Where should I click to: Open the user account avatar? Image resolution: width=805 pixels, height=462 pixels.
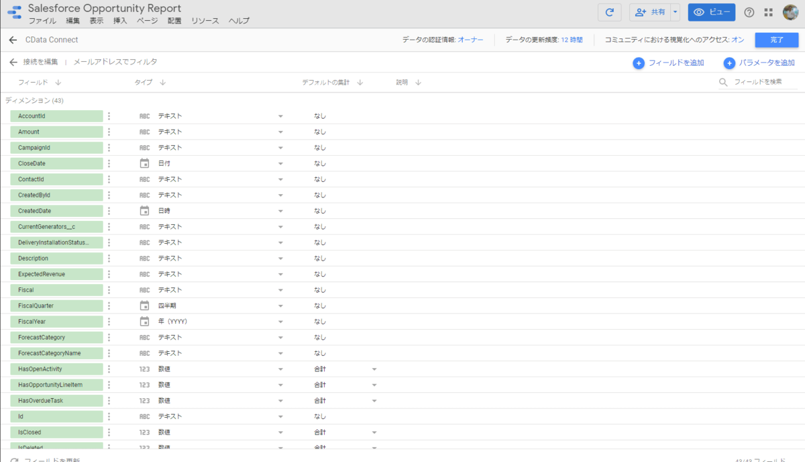(790, 12)
